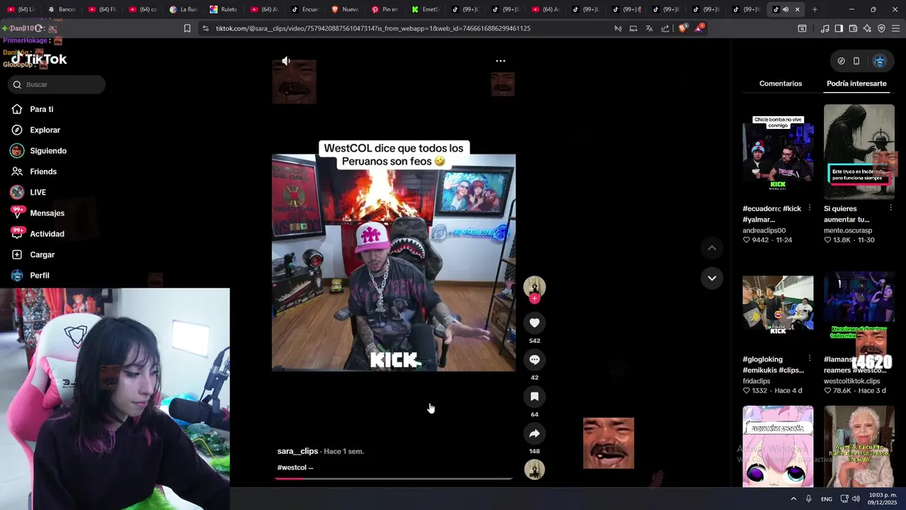Save video with bookmark icon

pos(534,397)
